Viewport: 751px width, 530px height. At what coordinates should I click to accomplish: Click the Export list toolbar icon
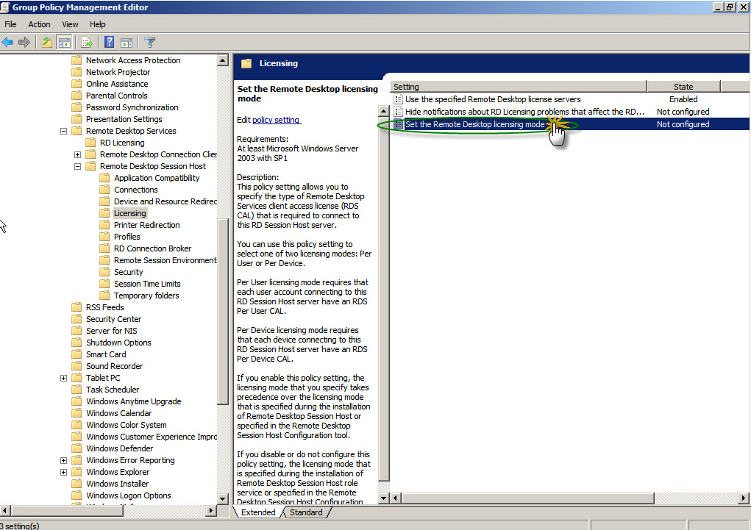click(x=87, y=43)
